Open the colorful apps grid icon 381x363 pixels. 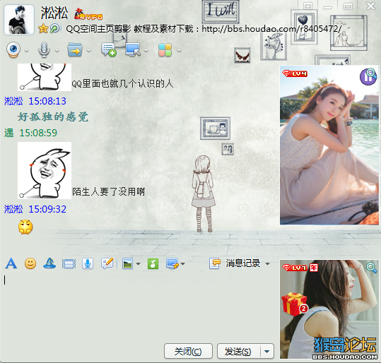(x=165, y=50)
